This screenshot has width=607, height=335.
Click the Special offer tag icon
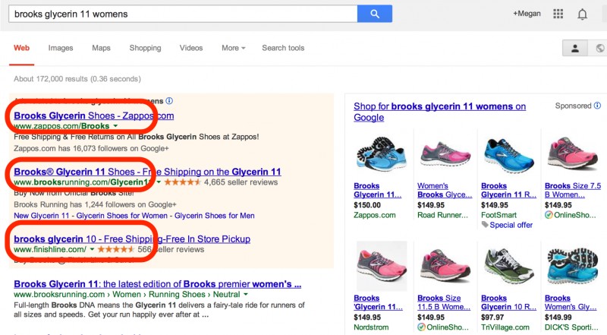click(x=485, y=225)
